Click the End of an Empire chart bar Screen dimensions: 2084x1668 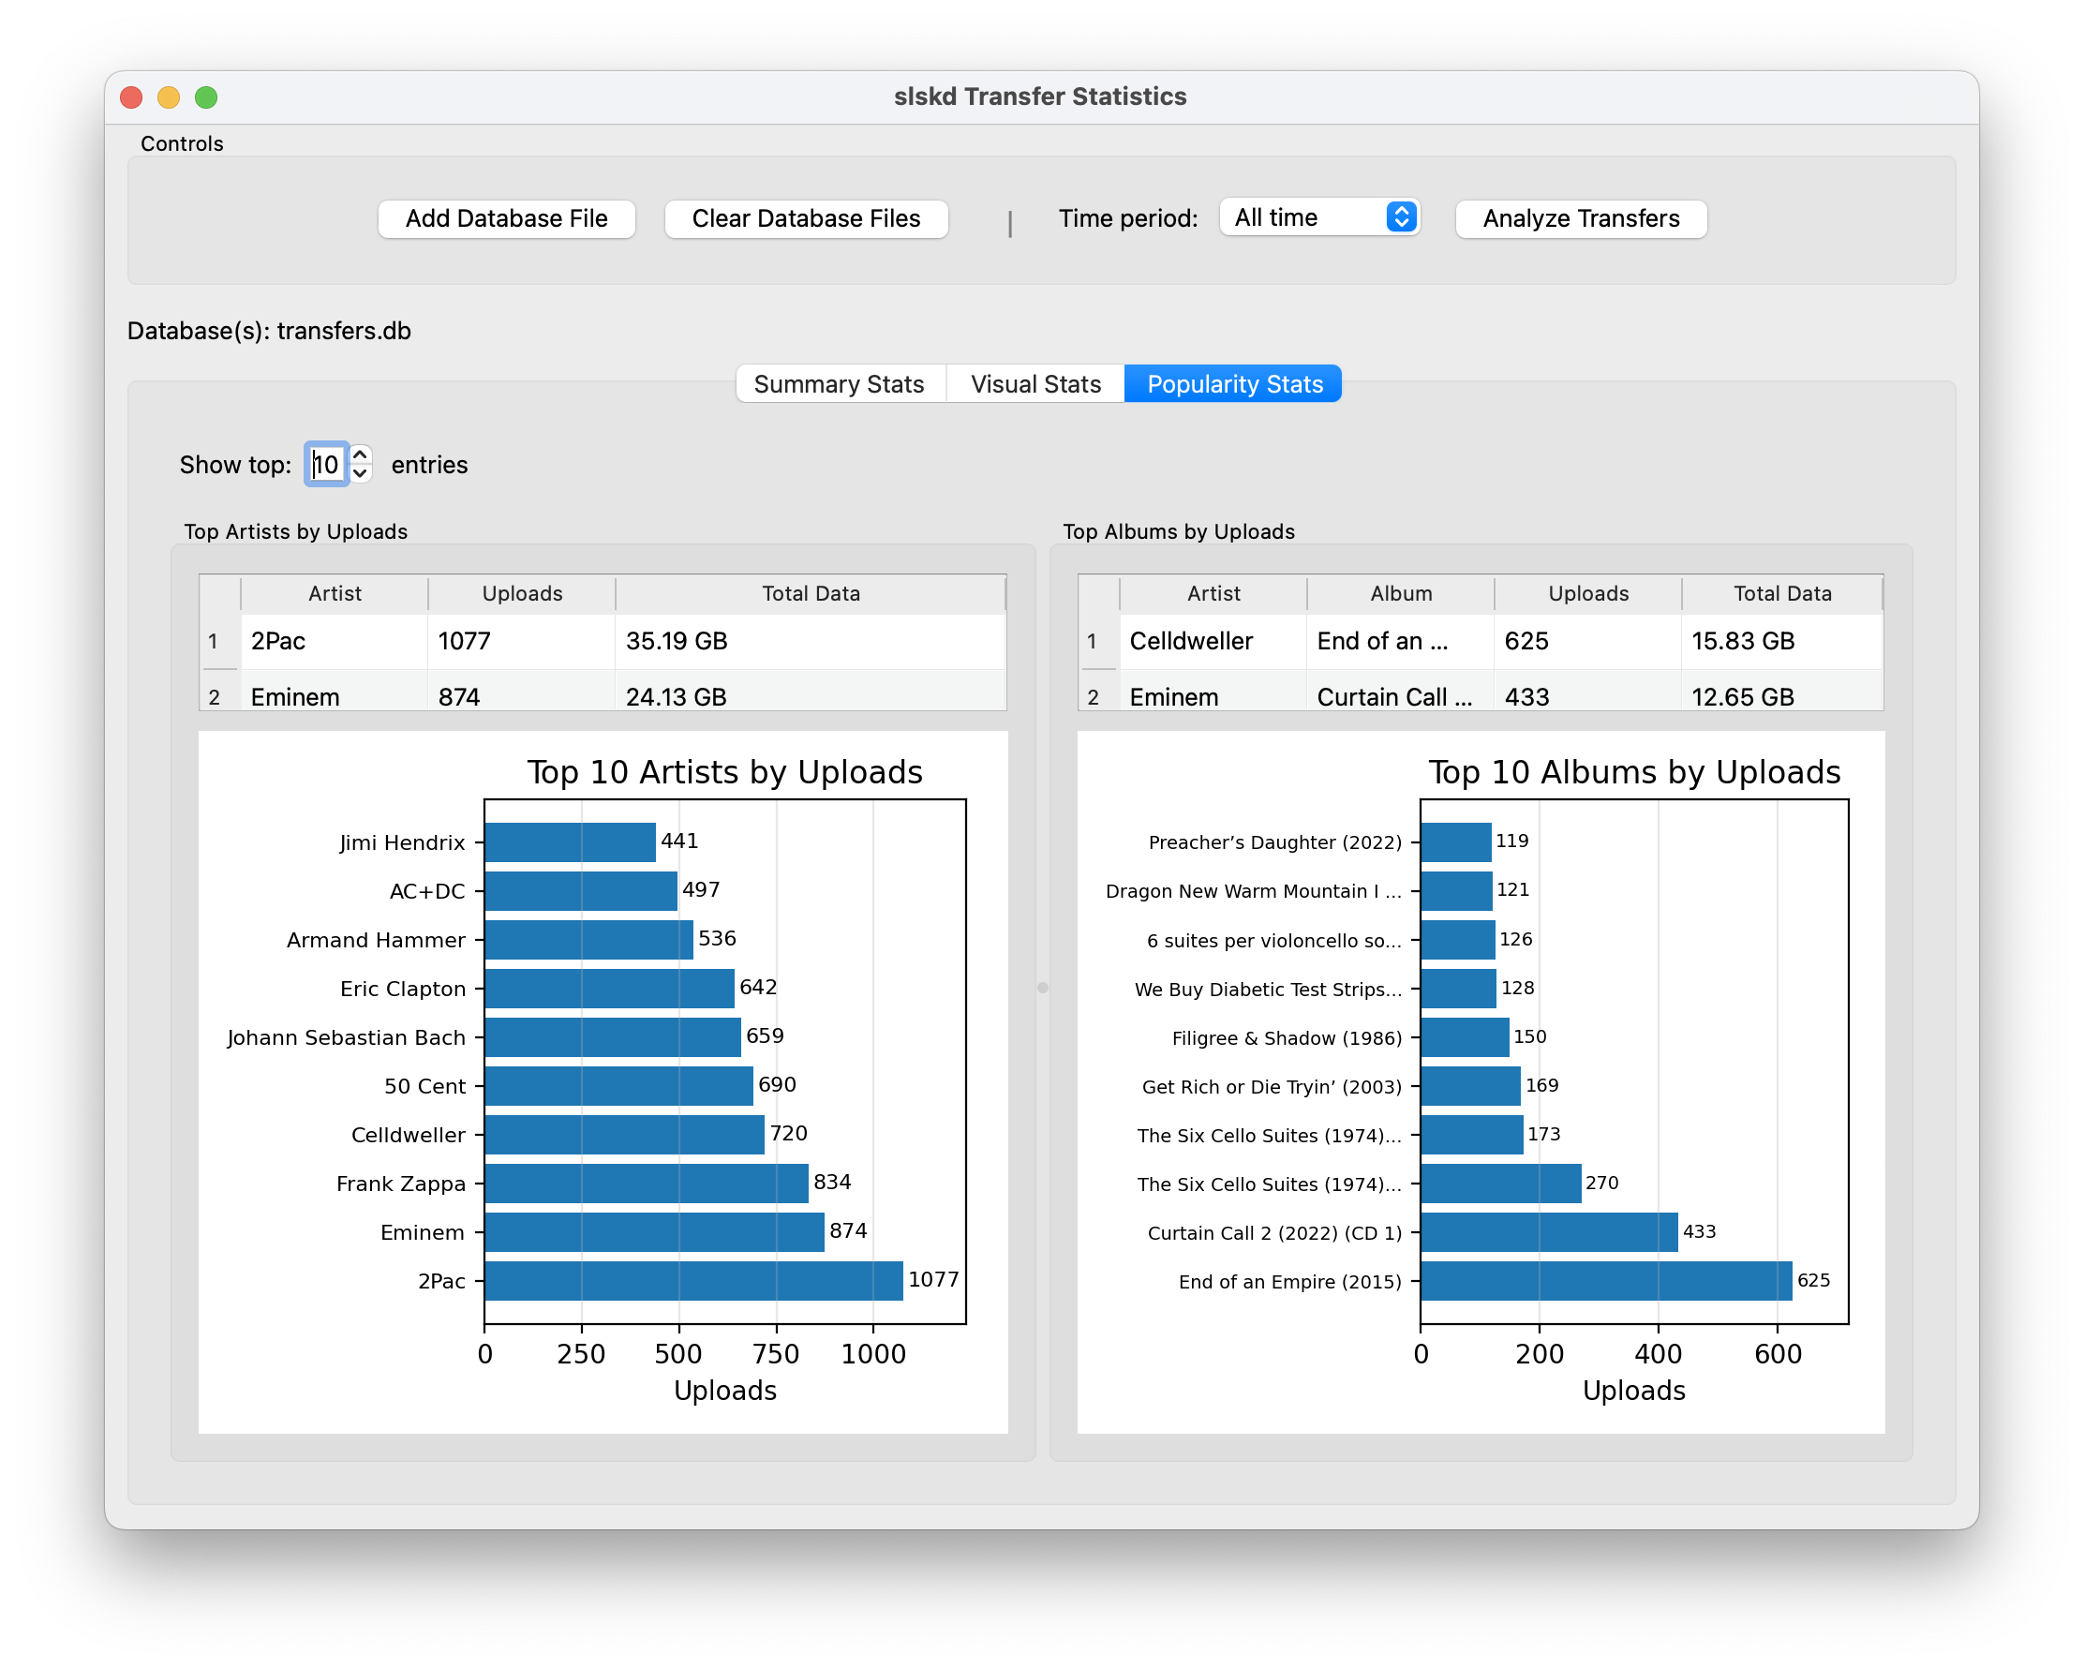click(1606, 1280)
